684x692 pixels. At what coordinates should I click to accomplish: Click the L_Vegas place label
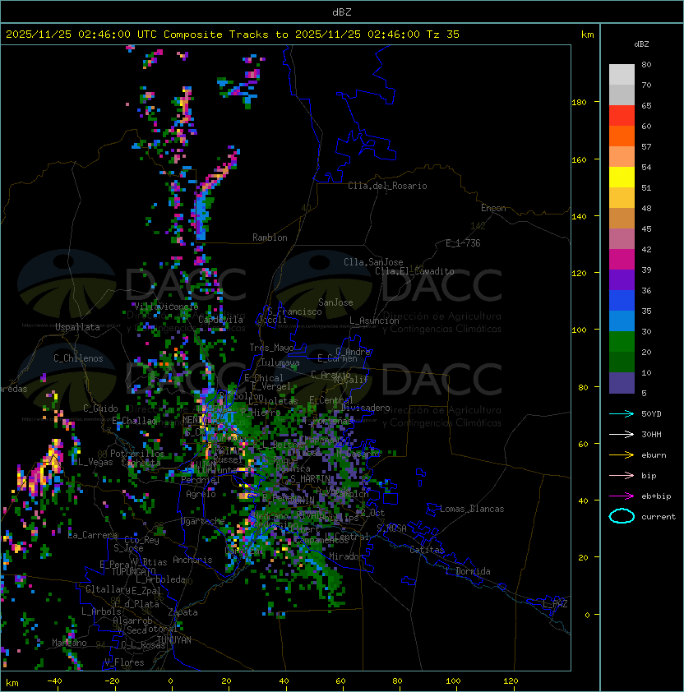click(95, 462)
